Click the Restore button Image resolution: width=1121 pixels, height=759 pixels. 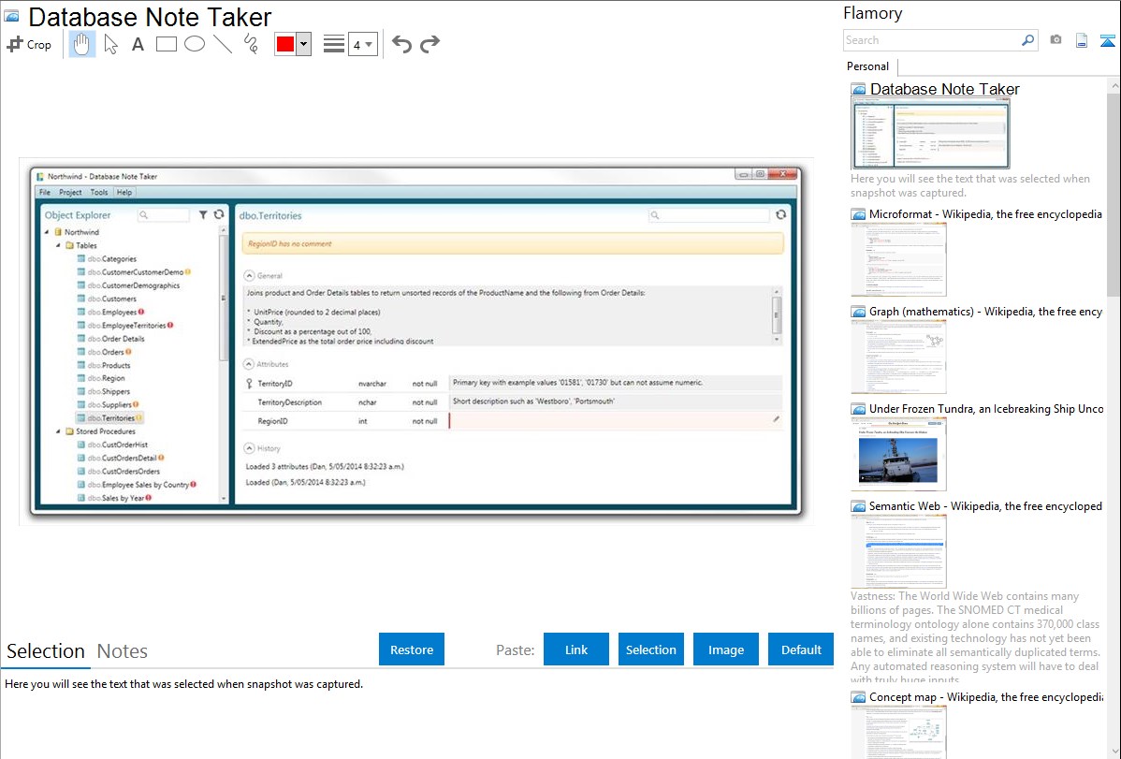point(412,650)
